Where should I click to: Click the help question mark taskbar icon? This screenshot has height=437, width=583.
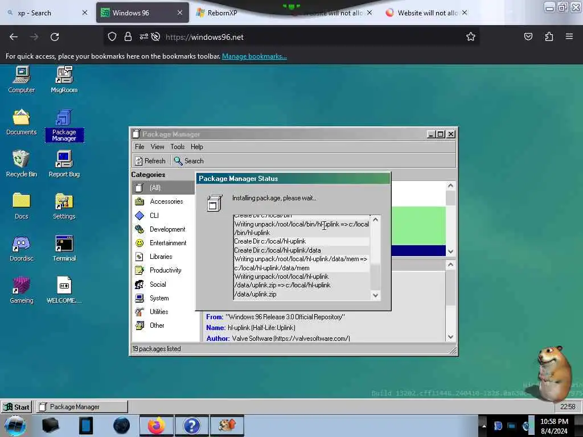pos(191,426)
